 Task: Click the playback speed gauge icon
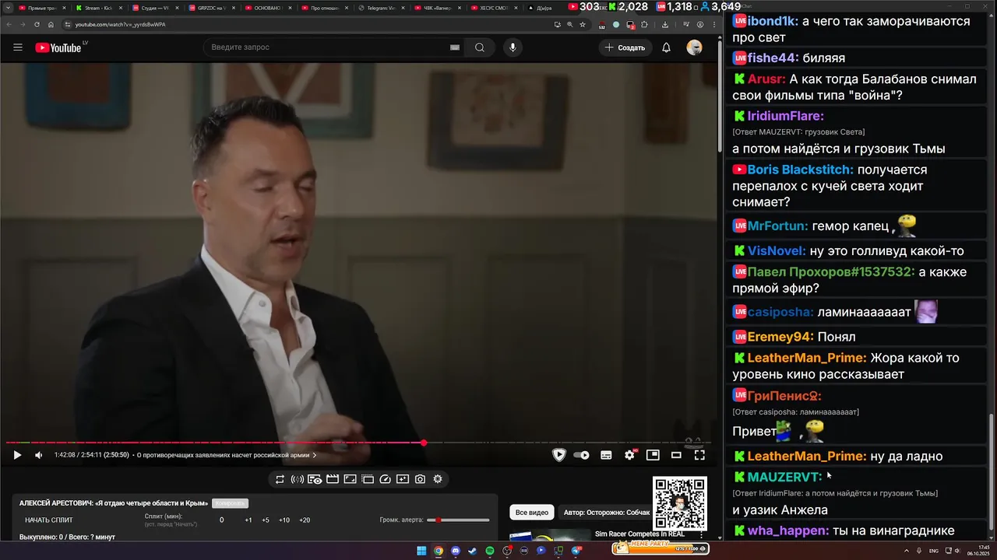[385, 479]
